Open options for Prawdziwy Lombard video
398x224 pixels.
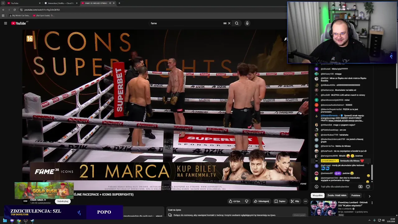pyautogui.click(x=372, y=203)
